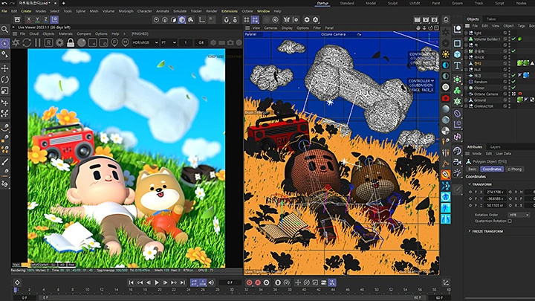Click the Live Viewer refresh render icon
Viewport: 535px width, 301px height.
27,42
